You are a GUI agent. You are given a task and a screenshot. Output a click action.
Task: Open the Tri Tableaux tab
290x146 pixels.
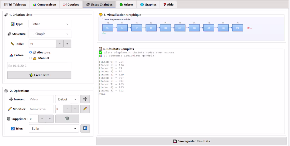point(15,4)
